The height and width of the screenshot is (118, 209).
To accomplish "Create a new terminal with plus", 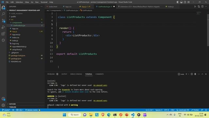I will click(x=186, y=74).
